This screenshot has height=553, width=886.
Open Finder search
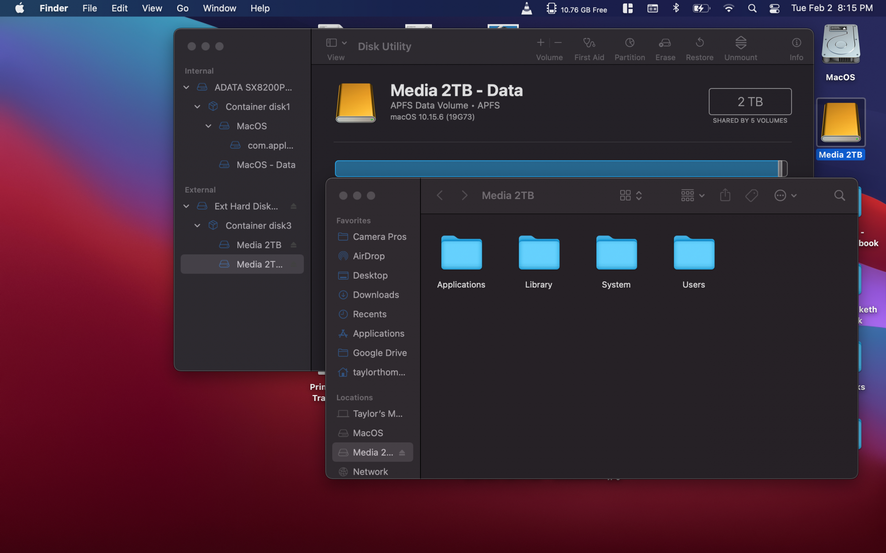839,195
